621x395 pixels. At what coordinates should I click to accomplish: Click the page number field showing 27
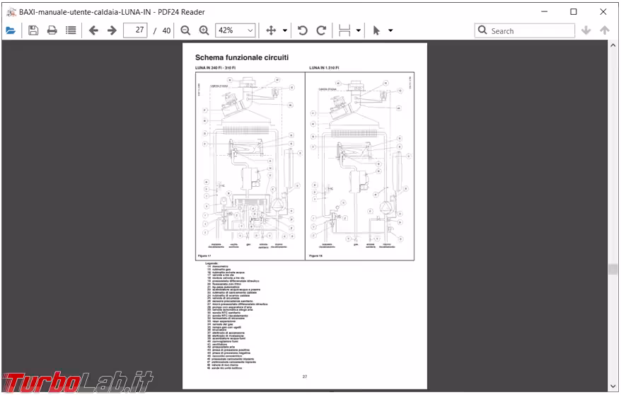click(x=134, y=30)
